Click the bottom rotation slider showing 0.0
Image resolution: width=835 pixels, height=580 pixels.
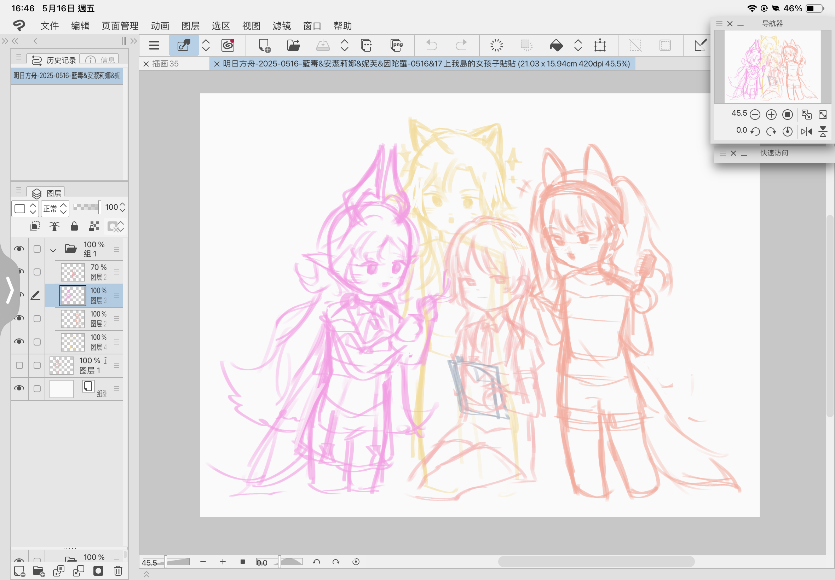tap(279, 562)
